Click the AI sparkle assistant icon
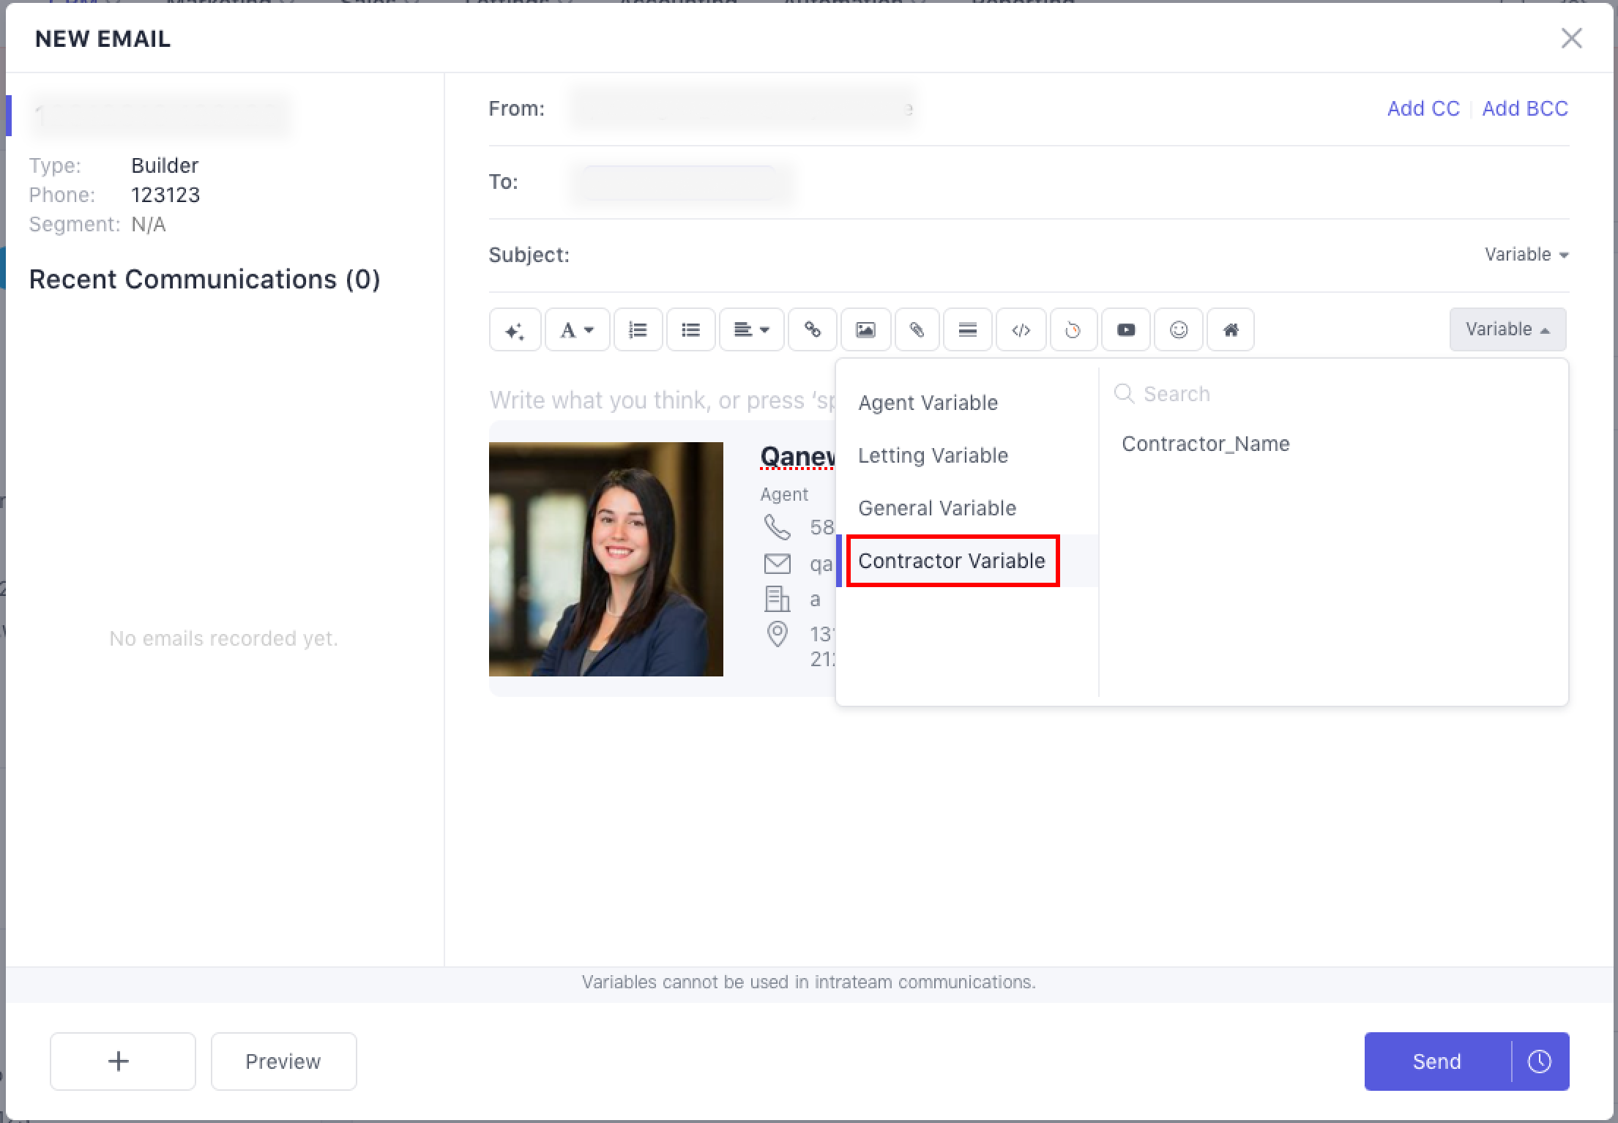The height and width of the screenshot is (1123, 1618). point(515,330)
